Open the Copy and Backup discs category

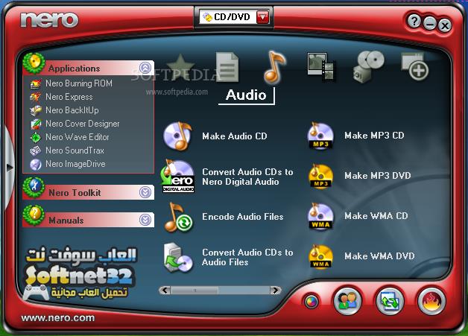pos(368,67)
